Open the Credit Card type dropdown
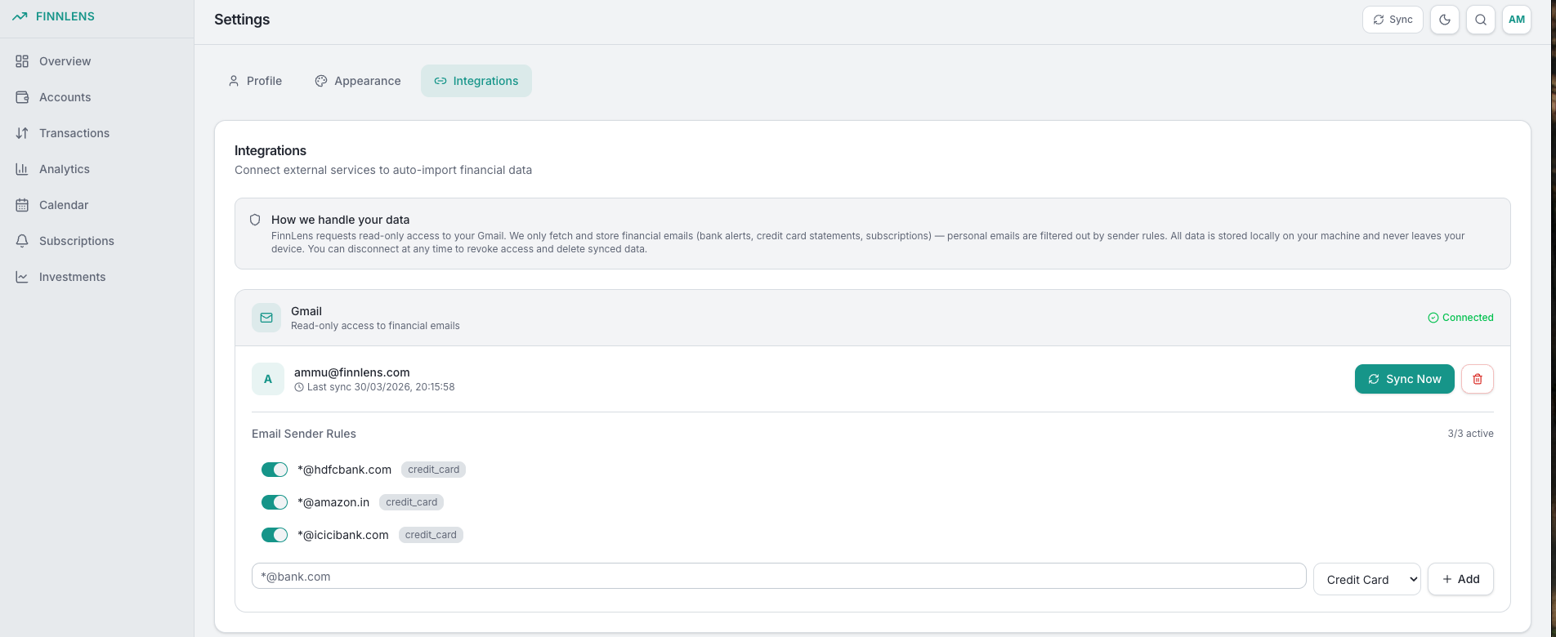This screenshot has height=637, width=1556. pyautogui.click(x=1367, y=579)
